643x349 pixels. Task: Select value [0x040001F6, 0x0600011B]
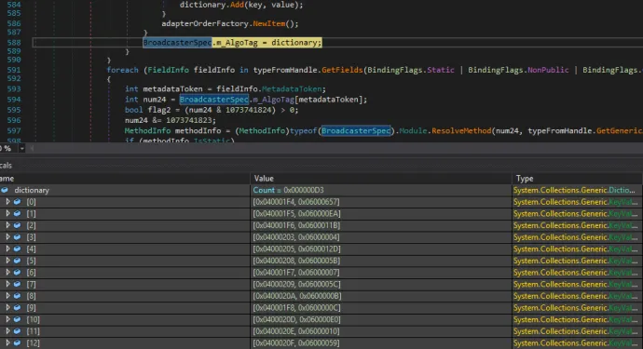point(296,225)
